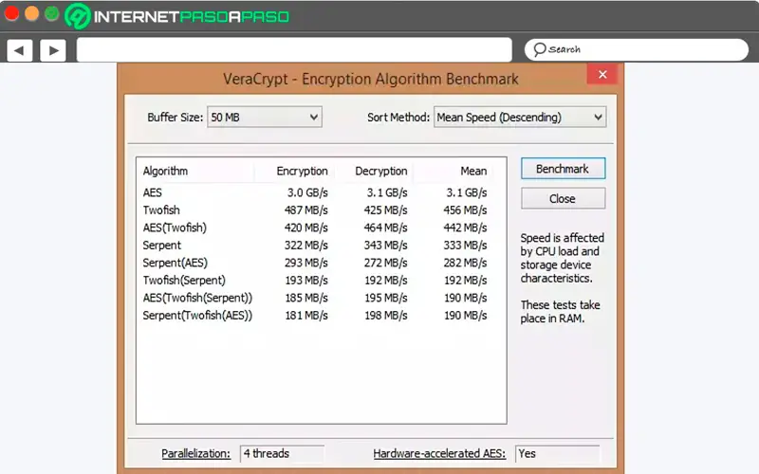Click the 272 MB/s decryption value
The image size is (759, 474).
coord(385,263)
